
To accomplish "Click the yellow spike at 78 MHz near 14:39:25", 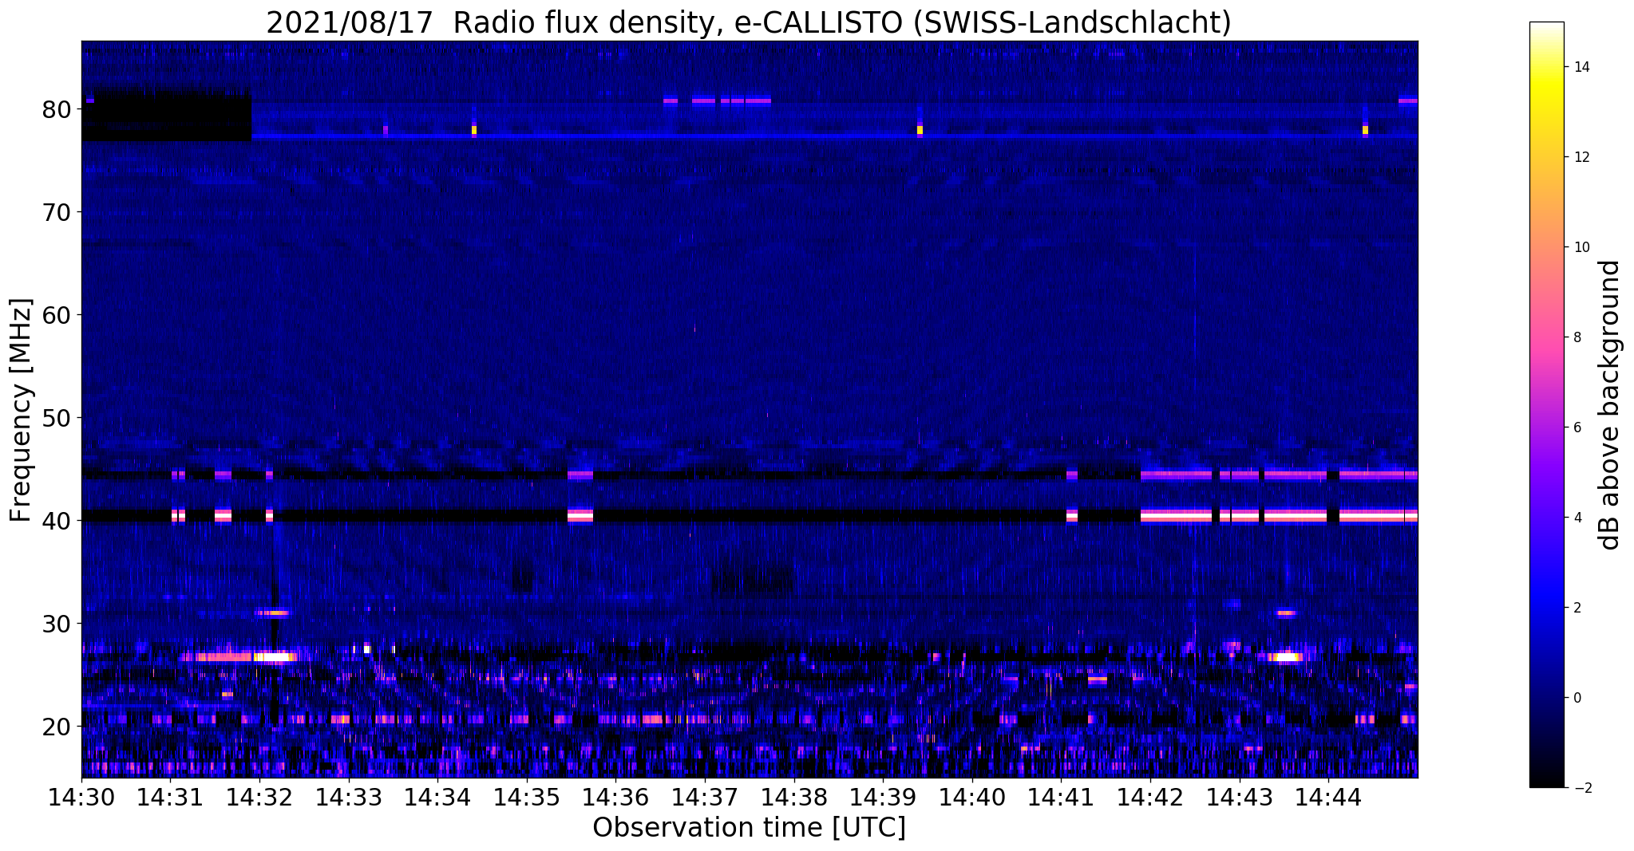I will (920, 129).
